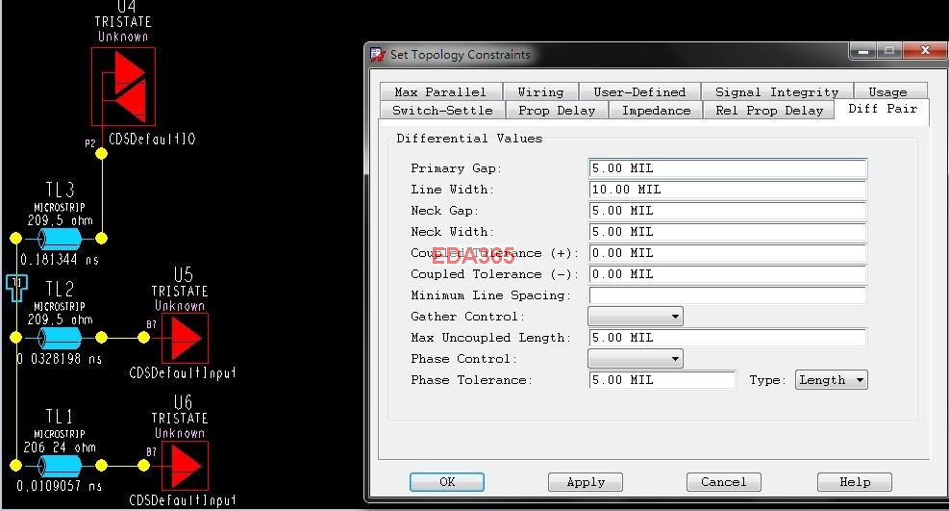Click the TL2 delay value 0.328198 ns
Viewport: 949px width, 511px height.
click(60, 358)
